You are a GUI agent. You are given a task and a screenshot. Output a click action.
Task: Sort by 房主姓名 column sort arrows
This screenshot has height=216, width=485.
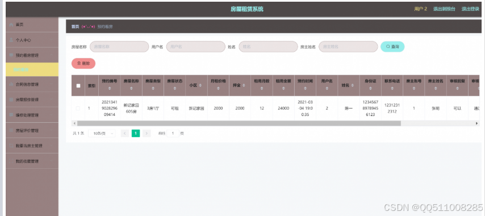436,89
